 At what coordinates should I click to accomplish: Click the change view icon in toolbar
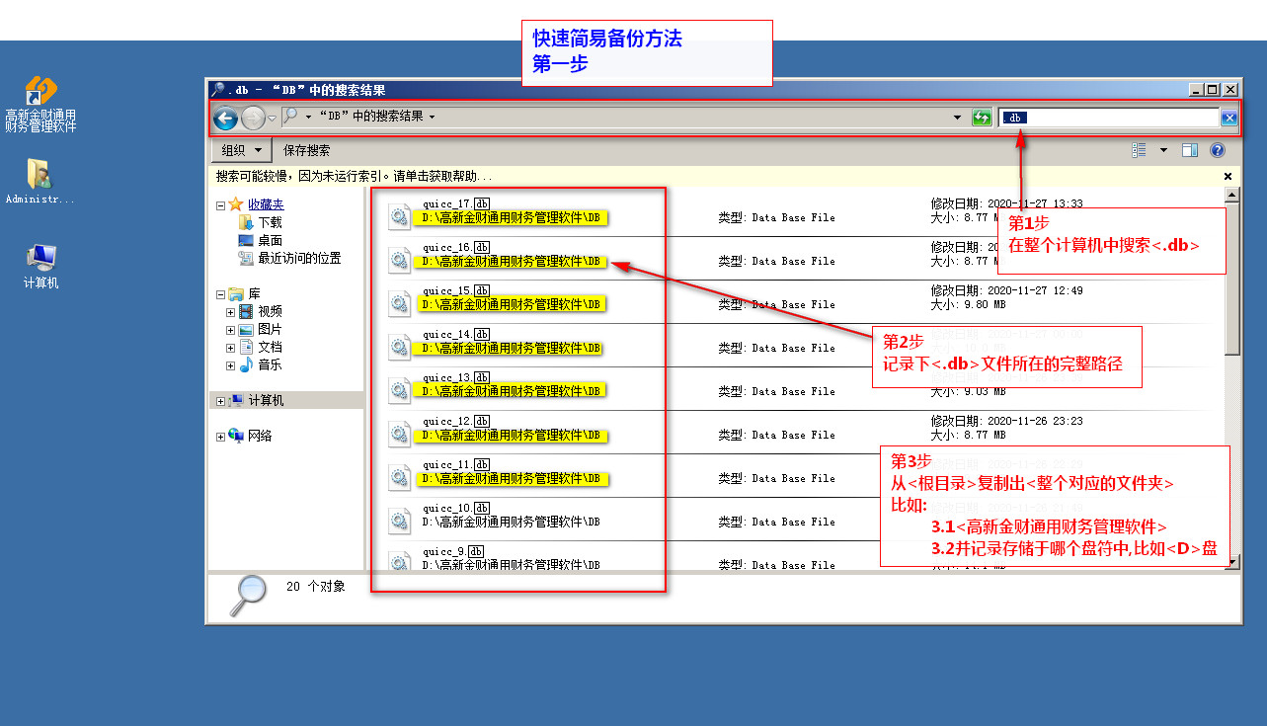1139,150
